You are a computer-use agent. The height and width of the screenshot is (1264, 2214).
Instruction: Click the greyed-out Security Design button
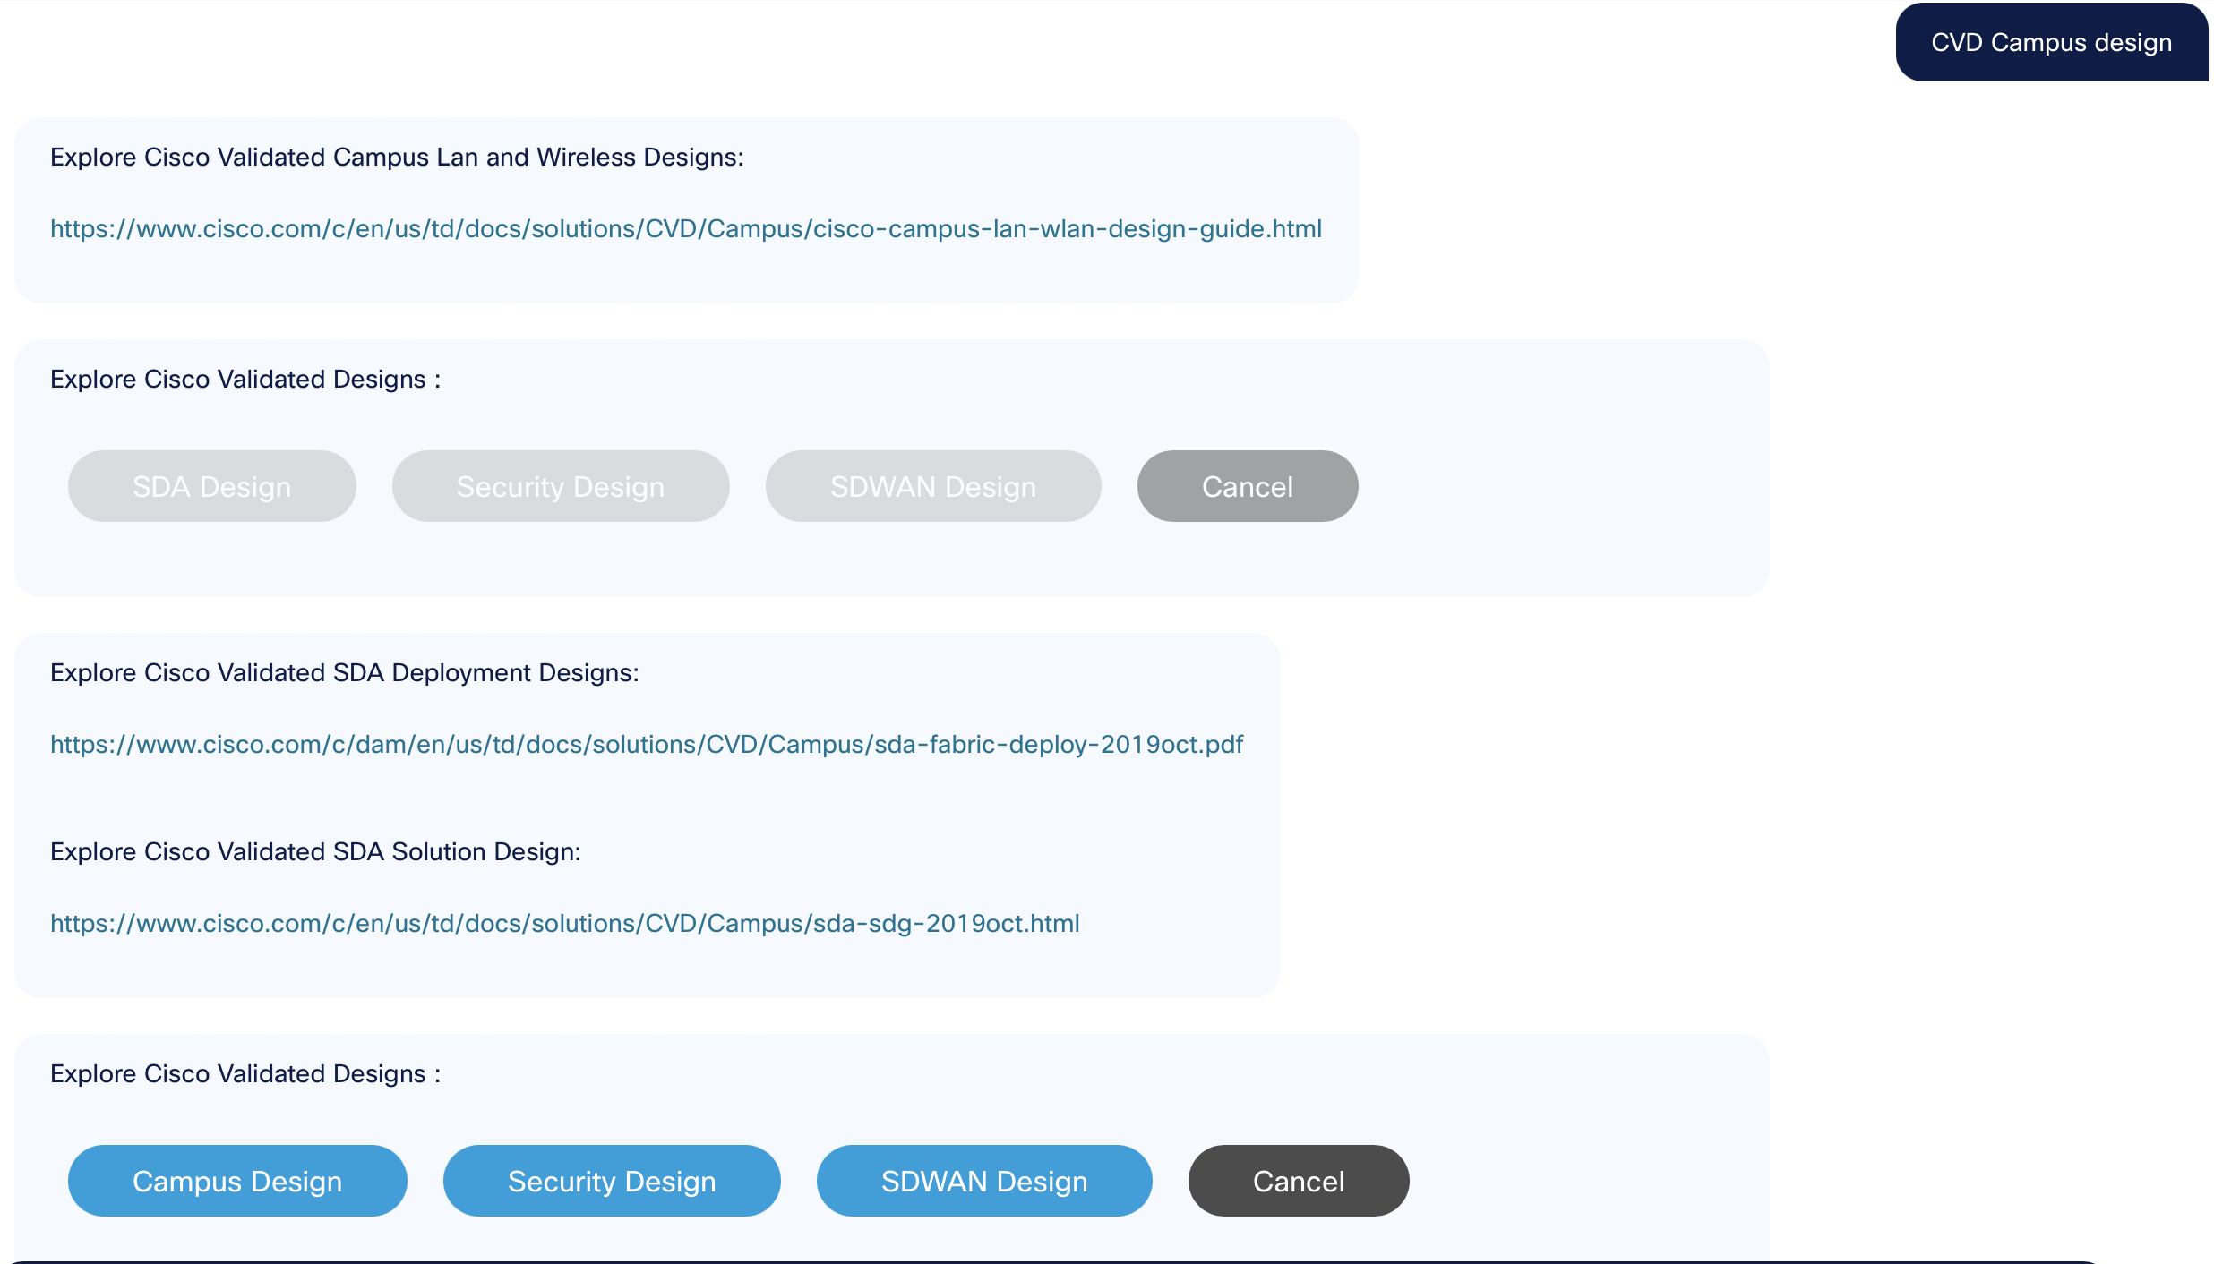[x=561, y=486]
